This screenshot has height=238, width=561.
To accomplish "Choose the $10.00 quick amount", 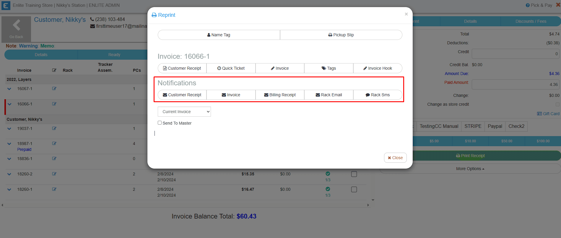I will (x=470, y=141).
